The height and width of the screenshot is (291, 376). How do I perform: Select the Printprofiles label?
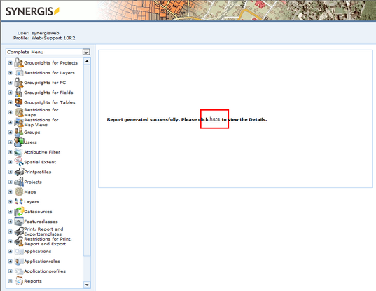(38, 172)
